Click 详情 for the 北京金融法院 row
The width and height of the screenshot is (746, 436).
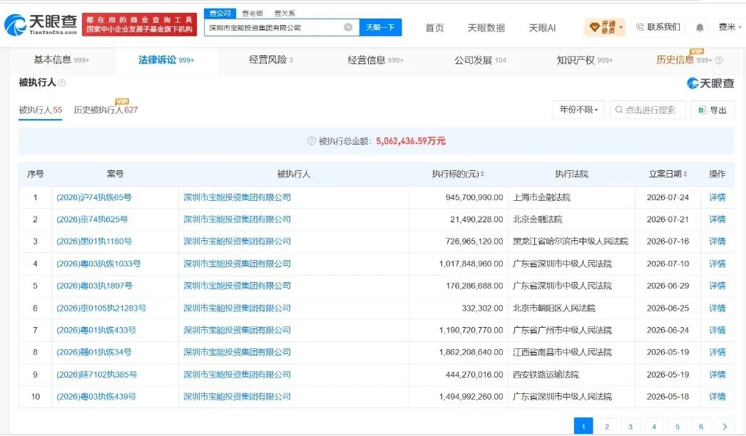[717, 219]
